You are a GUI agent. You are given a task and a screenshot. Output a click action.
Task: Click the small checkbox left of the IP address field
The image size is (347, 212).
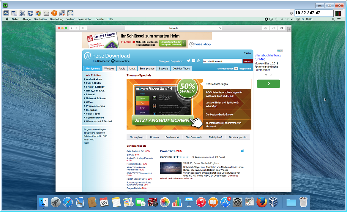[291, 13]
